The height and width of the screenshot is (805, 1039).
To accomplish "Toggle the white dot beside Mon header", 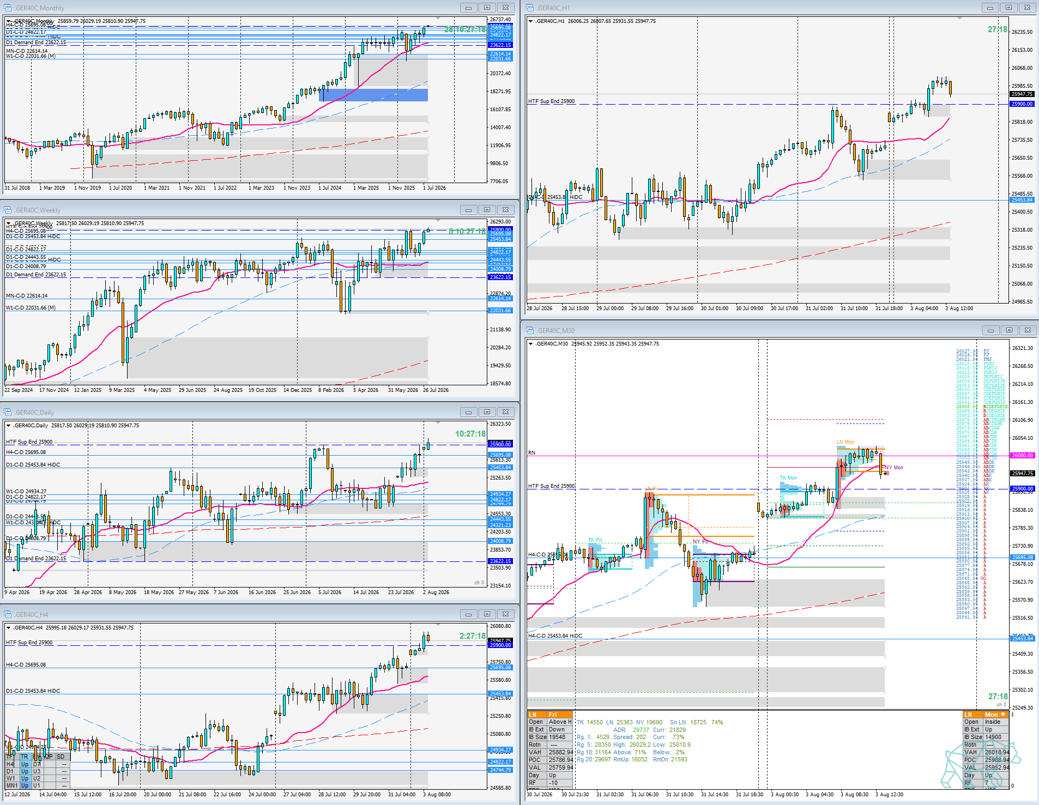I will [1003, 715].
